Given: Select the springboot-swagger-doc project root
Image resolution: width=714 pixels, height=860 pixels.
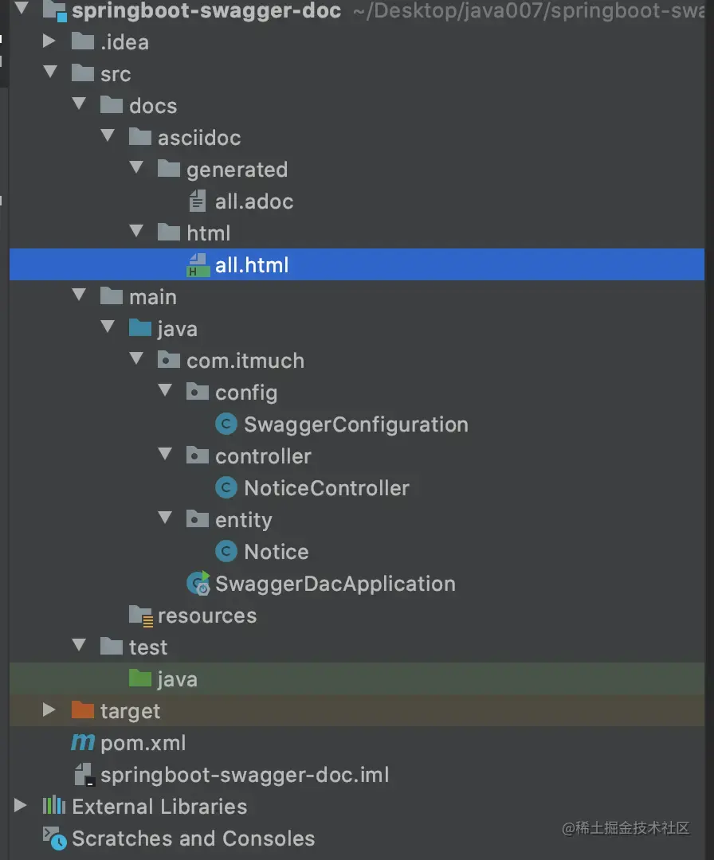Looking at the screenshot, I should 206,11.
